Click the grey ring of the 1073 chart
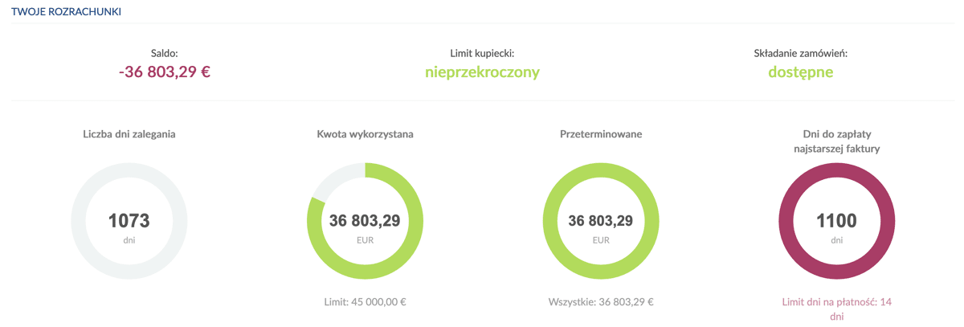The width and height of the screenshot is (964, 327). click(79, 221)
